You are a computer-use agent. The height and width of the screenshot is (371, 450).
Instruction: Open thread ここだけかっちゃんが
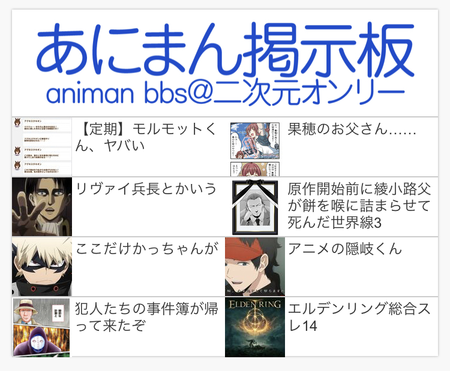pos(146,249)
